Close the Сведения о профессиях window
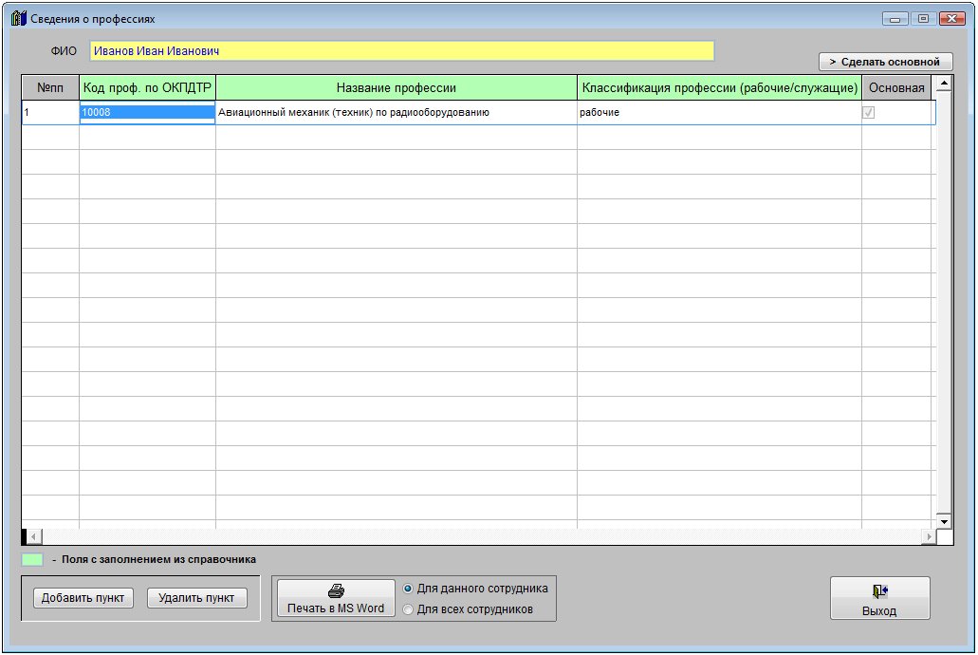 (x=951, y=19)
